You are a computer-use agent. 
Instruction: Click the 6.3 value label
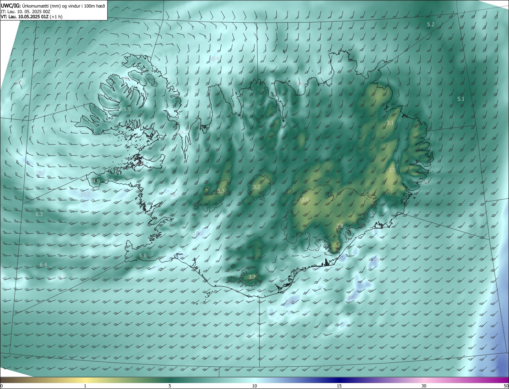(39, 214)
